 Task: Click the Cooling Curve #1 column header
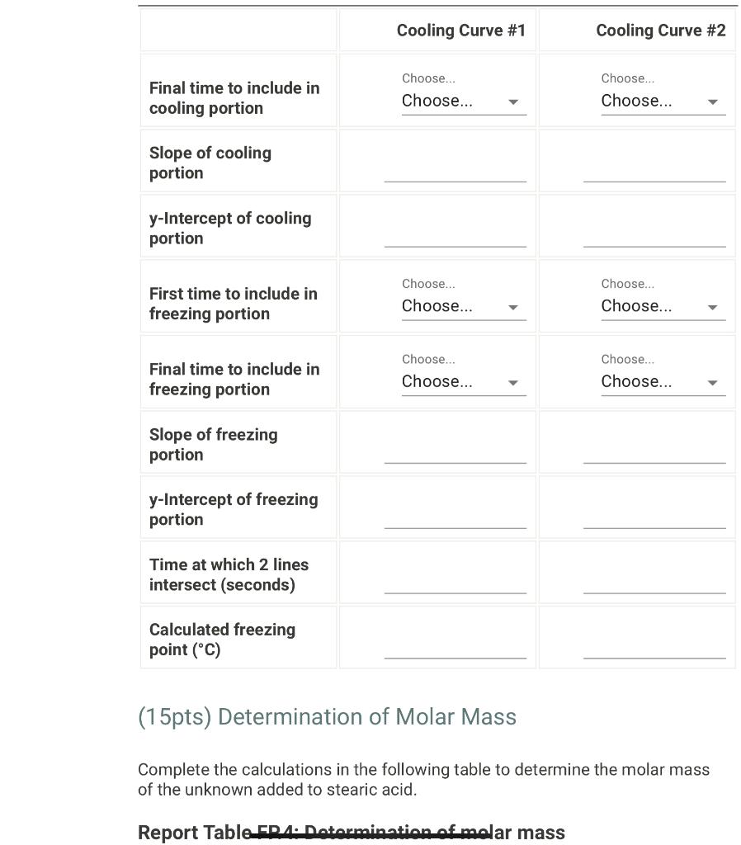(x=460, y=31)
